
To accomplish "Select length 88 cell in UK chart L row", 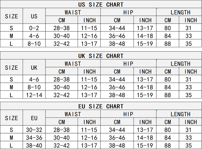I will 168,95.
